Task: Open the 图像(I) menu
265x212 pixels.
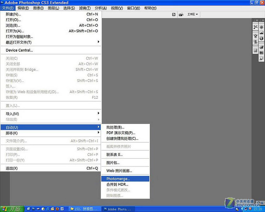Action: pyautogui.click(x=39, y=8)
